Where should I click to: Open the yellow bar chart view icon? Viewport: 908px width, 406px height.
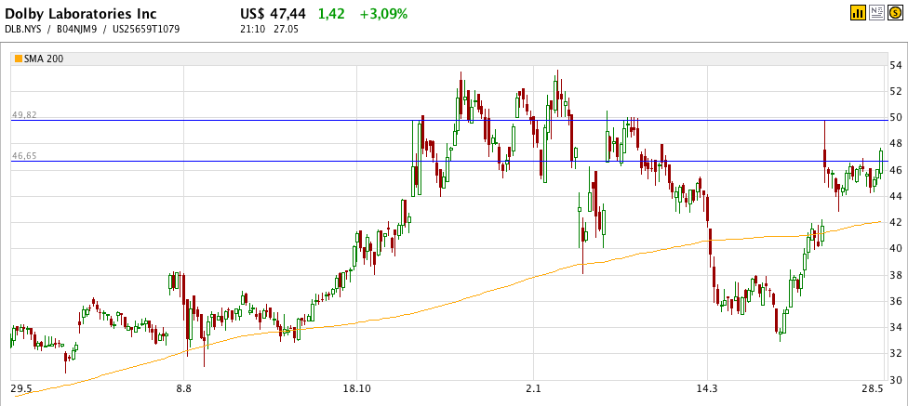point(857,12)
